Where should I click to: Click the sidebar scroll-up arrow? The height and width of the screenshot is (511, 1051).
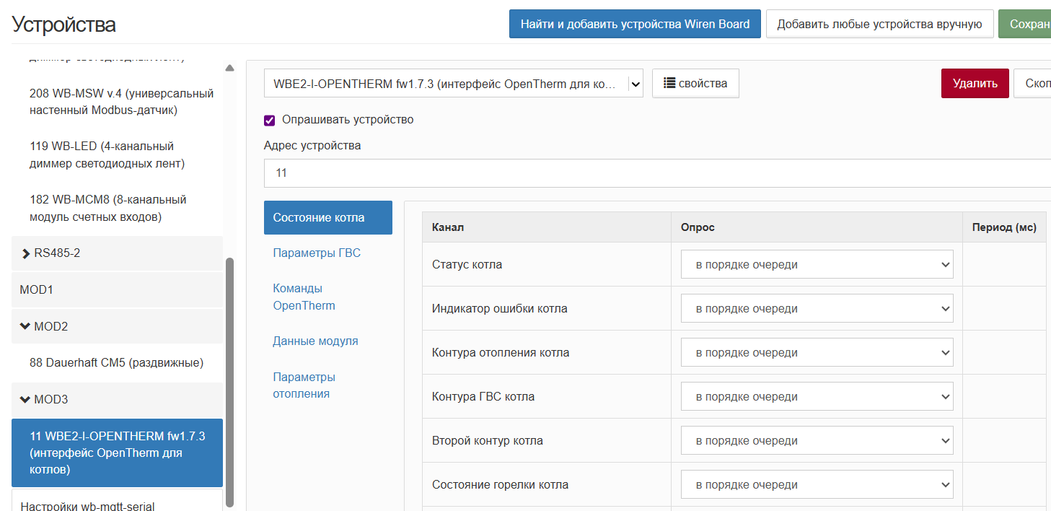[229, 69]
